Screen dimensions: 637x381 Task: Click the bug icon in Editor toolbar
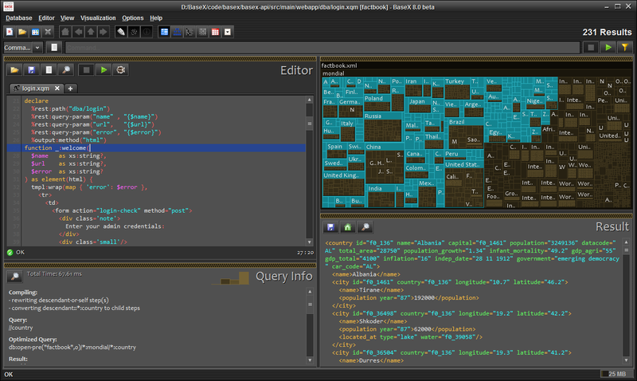(x=121, y=70)
